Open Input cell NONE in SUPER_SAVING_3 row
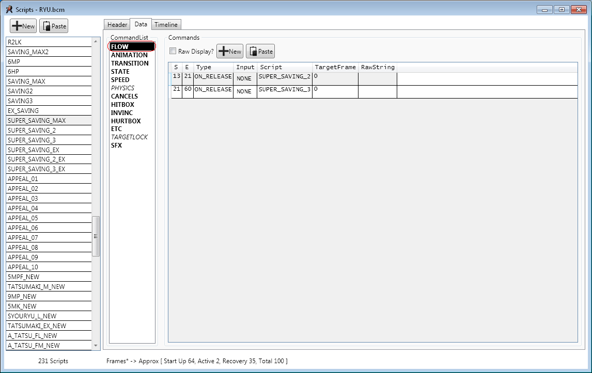Viewport: 592px width, 373px height. tap(244, 92)
